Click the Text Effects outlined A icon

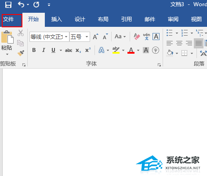102,50
